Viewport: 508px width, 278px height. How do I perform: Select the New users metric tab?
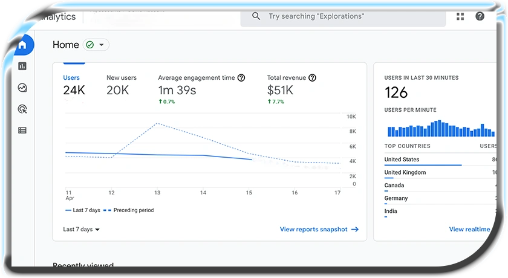pyautogui.click(x=121, y=85)
